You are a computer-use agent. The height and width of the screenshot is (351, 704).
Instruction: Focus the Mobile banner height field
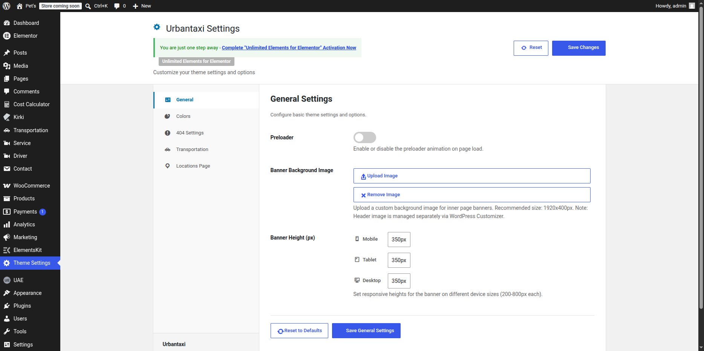pyautogui.click(x=399, y=240)
